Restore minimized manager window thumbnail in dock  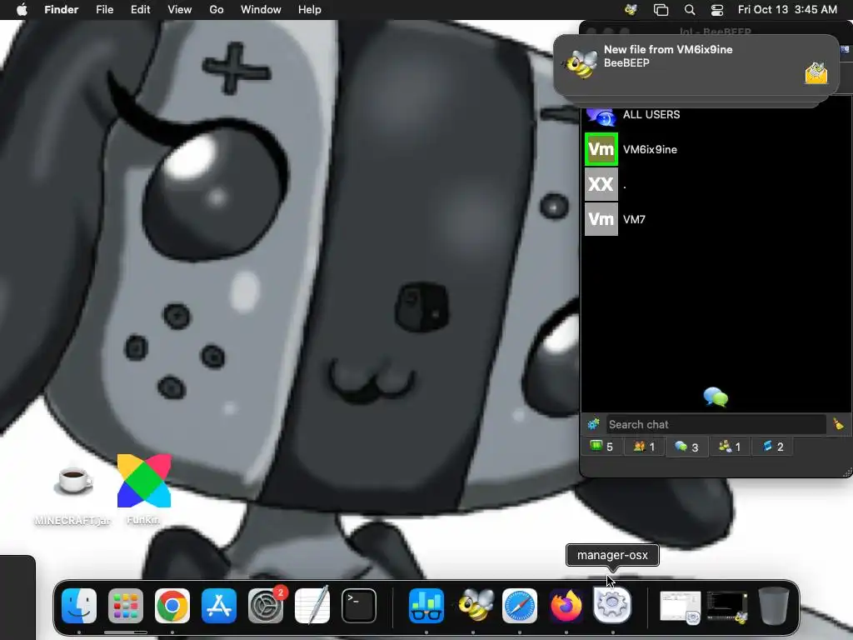coord(680,607)
